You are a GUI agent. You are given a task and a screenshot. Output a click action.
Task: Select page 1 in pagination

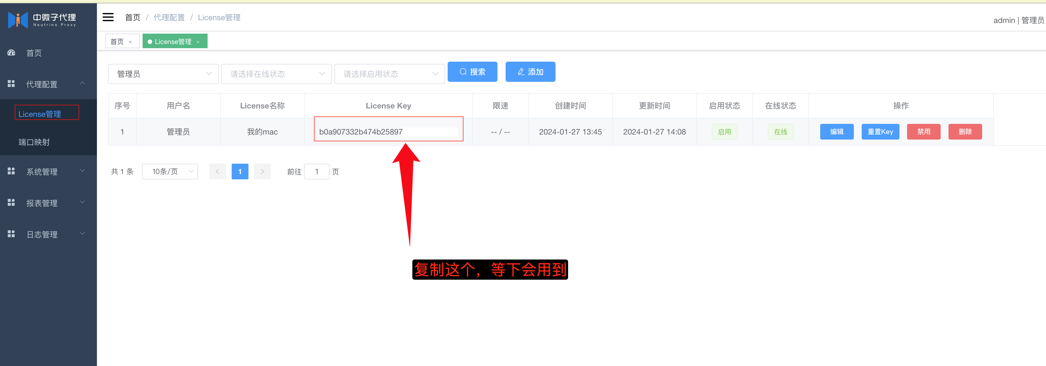[x=240, y=172]
